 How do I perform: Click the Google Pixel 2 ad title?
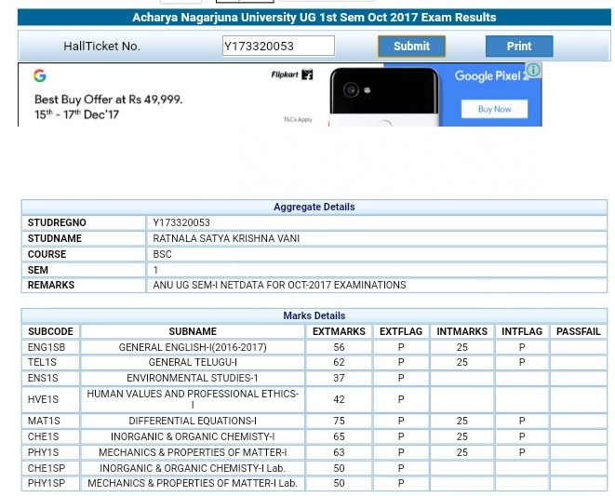point(490,76)
